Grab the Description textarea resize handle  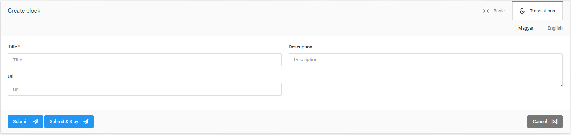[x=560, y=85]
